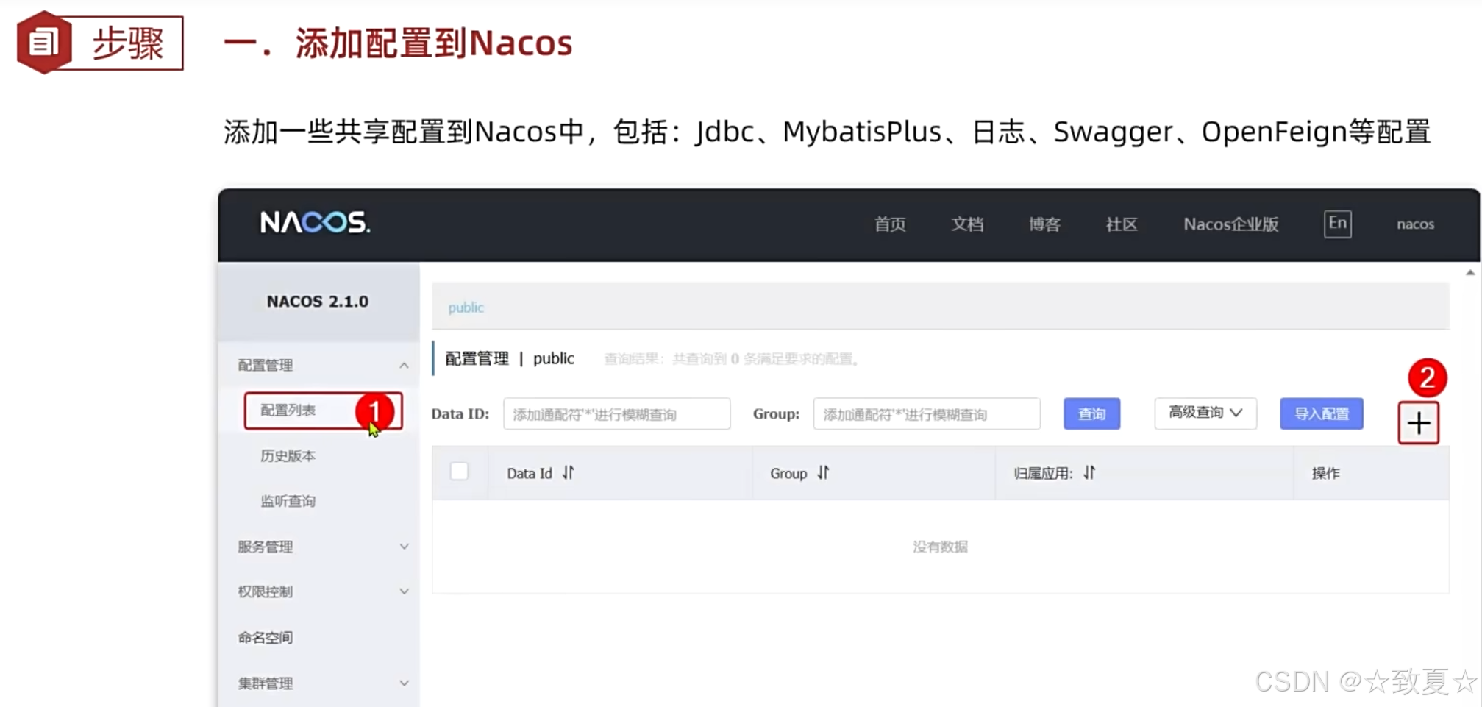The height and width of the screenshot is (707, 1482).
Task: Open Nacos企业版 link
Action: (x=1230, y=224)
